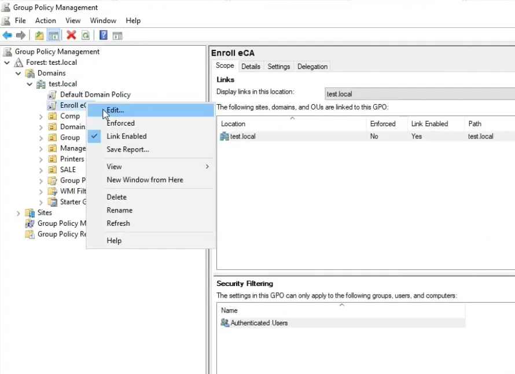Expand the Starter GPOs node

point(41,202)
